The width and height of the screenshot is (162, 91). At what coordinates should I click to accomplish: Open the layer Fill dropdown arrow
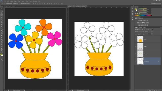(x=152, y=34)
